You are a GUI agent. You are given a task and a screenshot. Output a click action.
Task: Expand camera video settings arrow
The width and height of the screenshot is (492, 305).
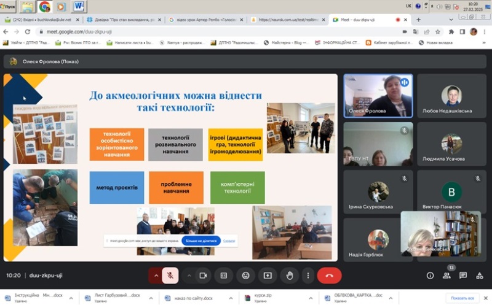pyautogui.click(x=189, y=276)
